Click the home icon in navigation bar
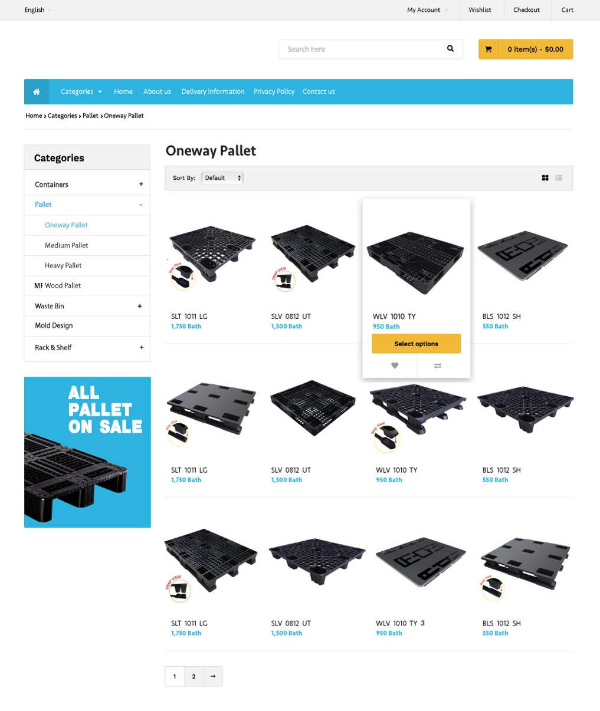The width and height of the screenshot is (600, 711). pyautogui.click(x=37, y=91)
